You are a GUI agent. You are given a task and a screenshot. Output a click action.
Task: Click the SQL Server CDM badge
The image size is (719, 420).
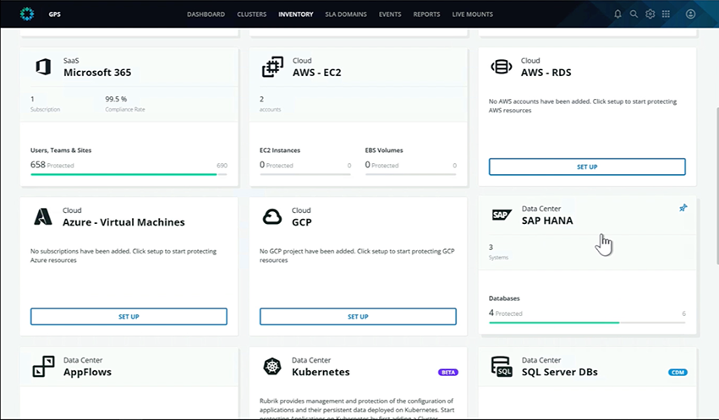(678, 373)
